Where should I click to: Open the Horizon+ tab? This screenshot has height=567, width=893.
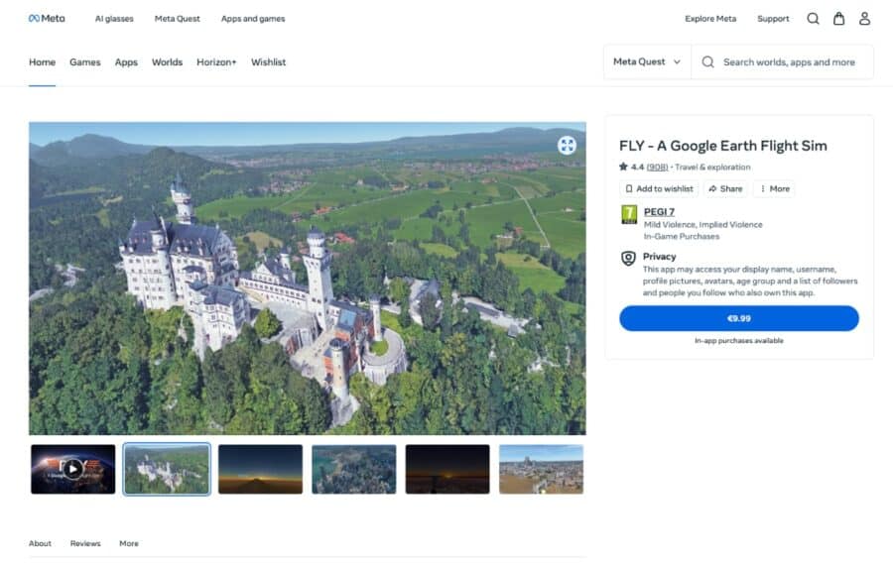point(216,62)
